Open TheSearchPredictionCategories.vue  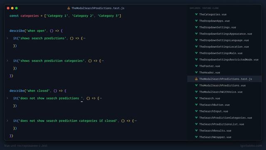(x=226, y=118)
